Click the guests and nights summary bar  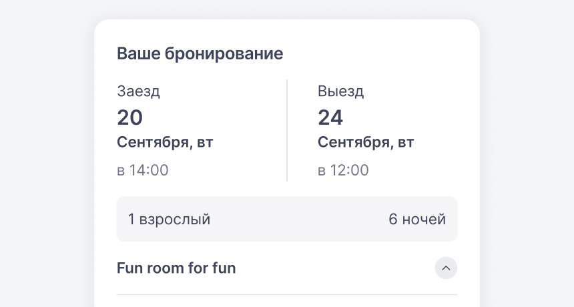pos(287,219)
